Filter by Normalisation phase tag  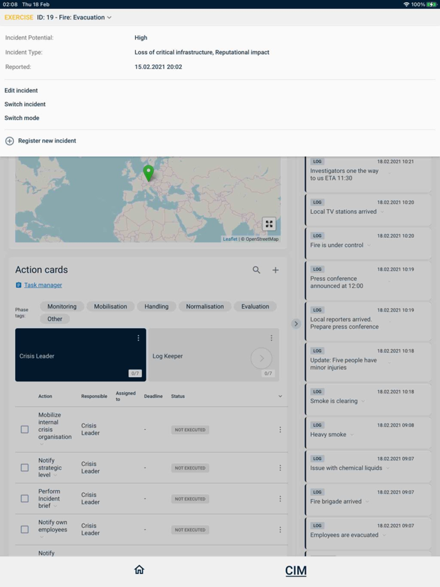point(205,306)
